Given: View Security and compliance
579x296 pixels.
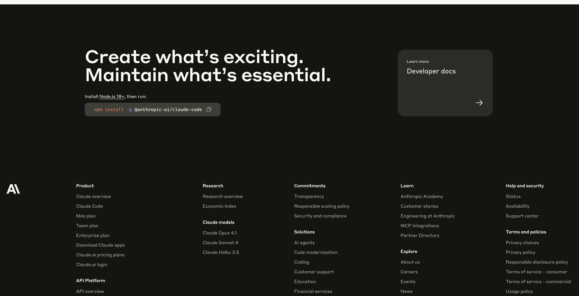Looking at the screenshot, I should 320,216.
